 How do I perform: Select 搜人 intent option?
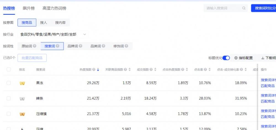[44, 22]
